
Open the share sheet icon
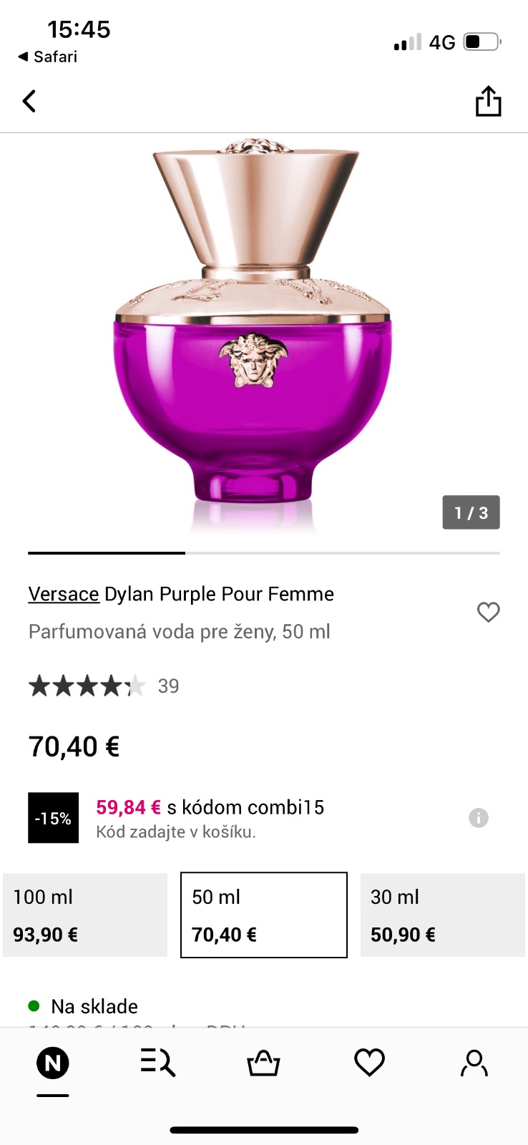pyautogui.click(x=488, y=101)
